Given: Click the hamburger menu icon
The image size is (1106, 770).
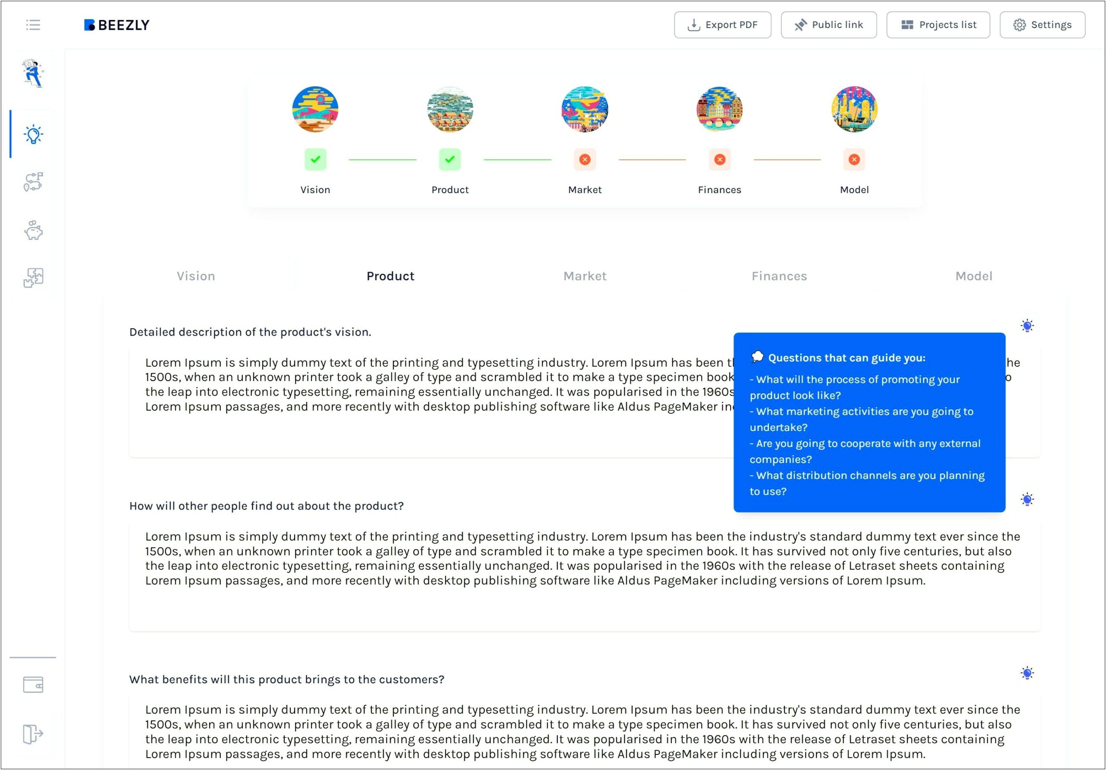Looking at the screenshot, I should pyautogui.click(x=32, y=25).
